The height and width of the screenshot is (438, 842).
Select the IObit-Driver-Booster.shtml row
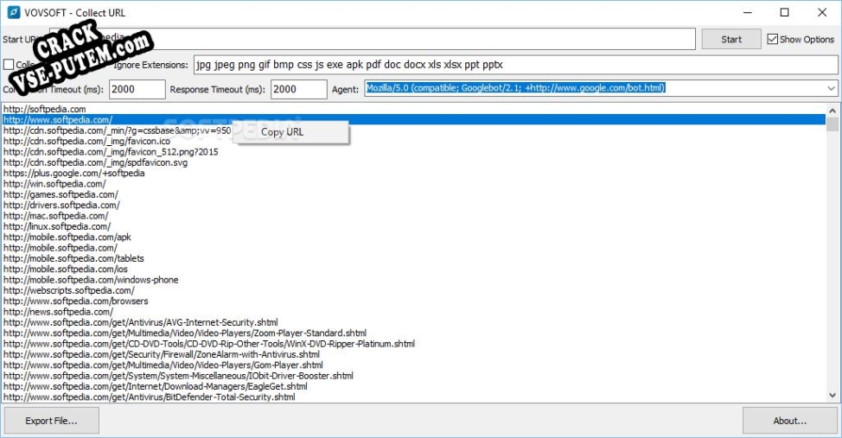[x=413, y=376]
